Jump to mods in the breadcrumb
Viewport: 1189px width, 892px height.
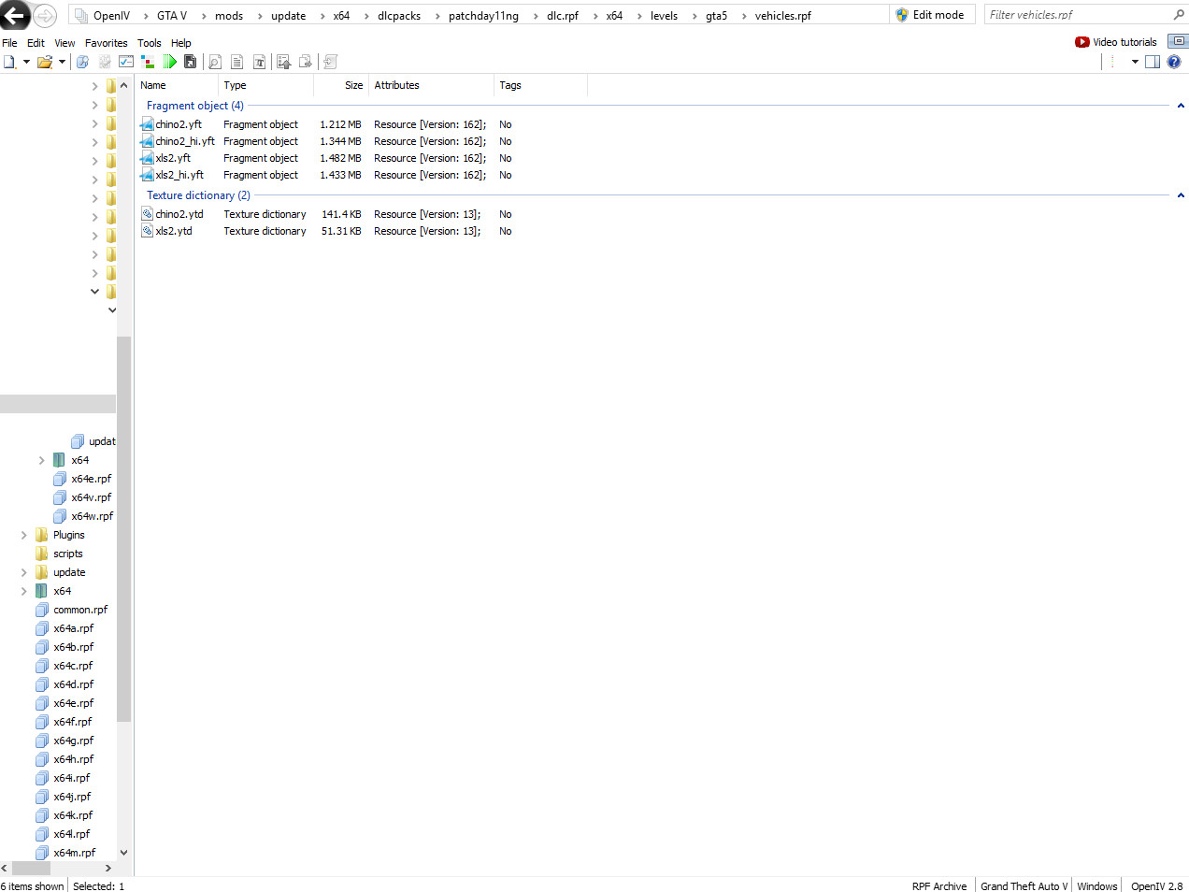click(x=229, y=16)
